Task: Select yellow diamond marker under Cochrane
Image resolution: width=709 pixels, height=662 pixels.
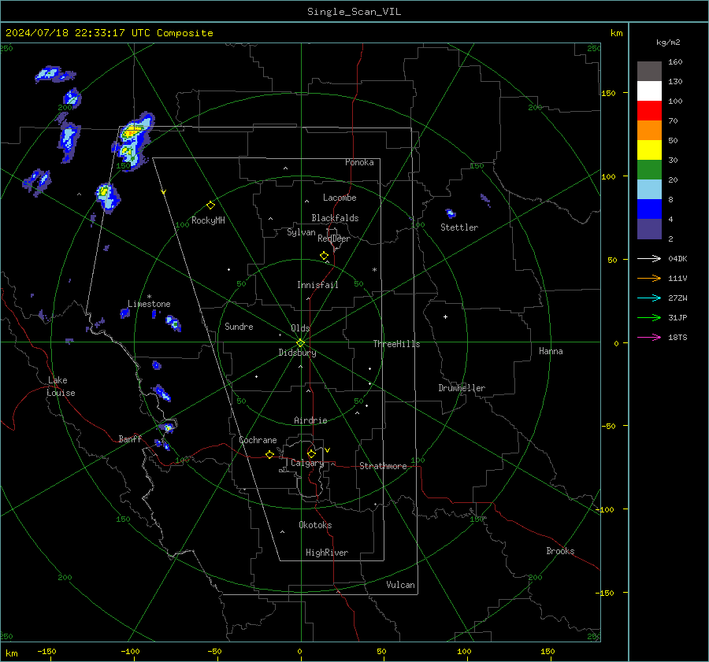Action: 269,454
